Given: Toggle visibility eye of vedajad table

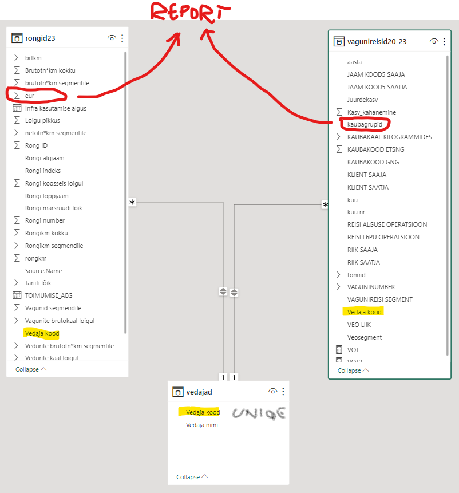Looking at the screenshot, I should (x=272, y=392).
